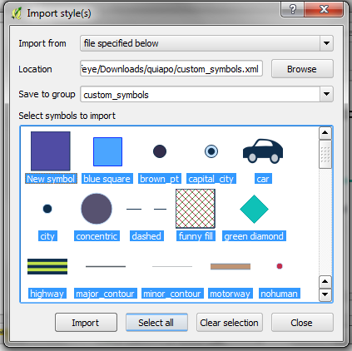Click the 'brown_pt' label
This screenshot has height=351, width=352.
160,179
